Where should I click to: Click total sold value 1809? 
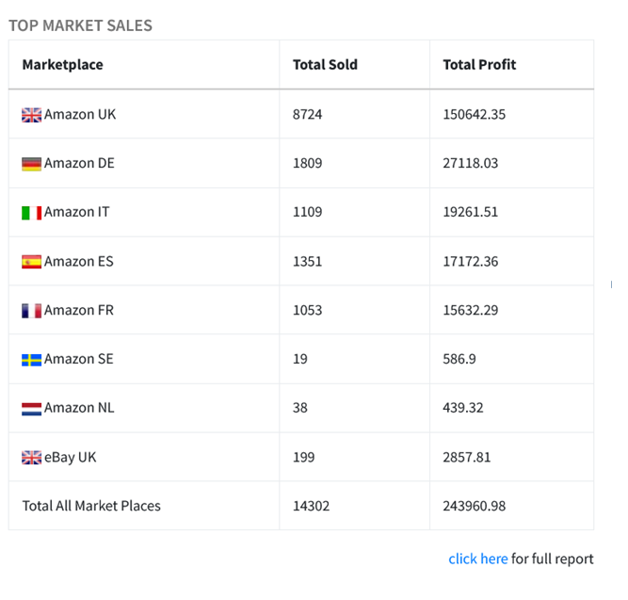click(307, 163)
